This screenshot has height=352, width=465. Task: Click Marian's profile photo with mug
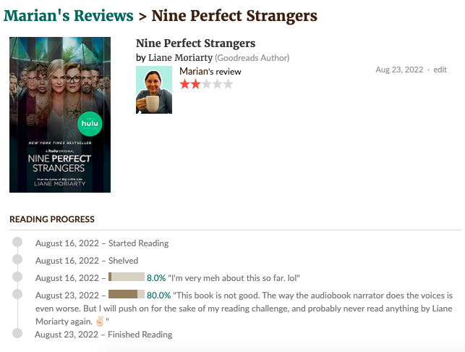(154, 90)
